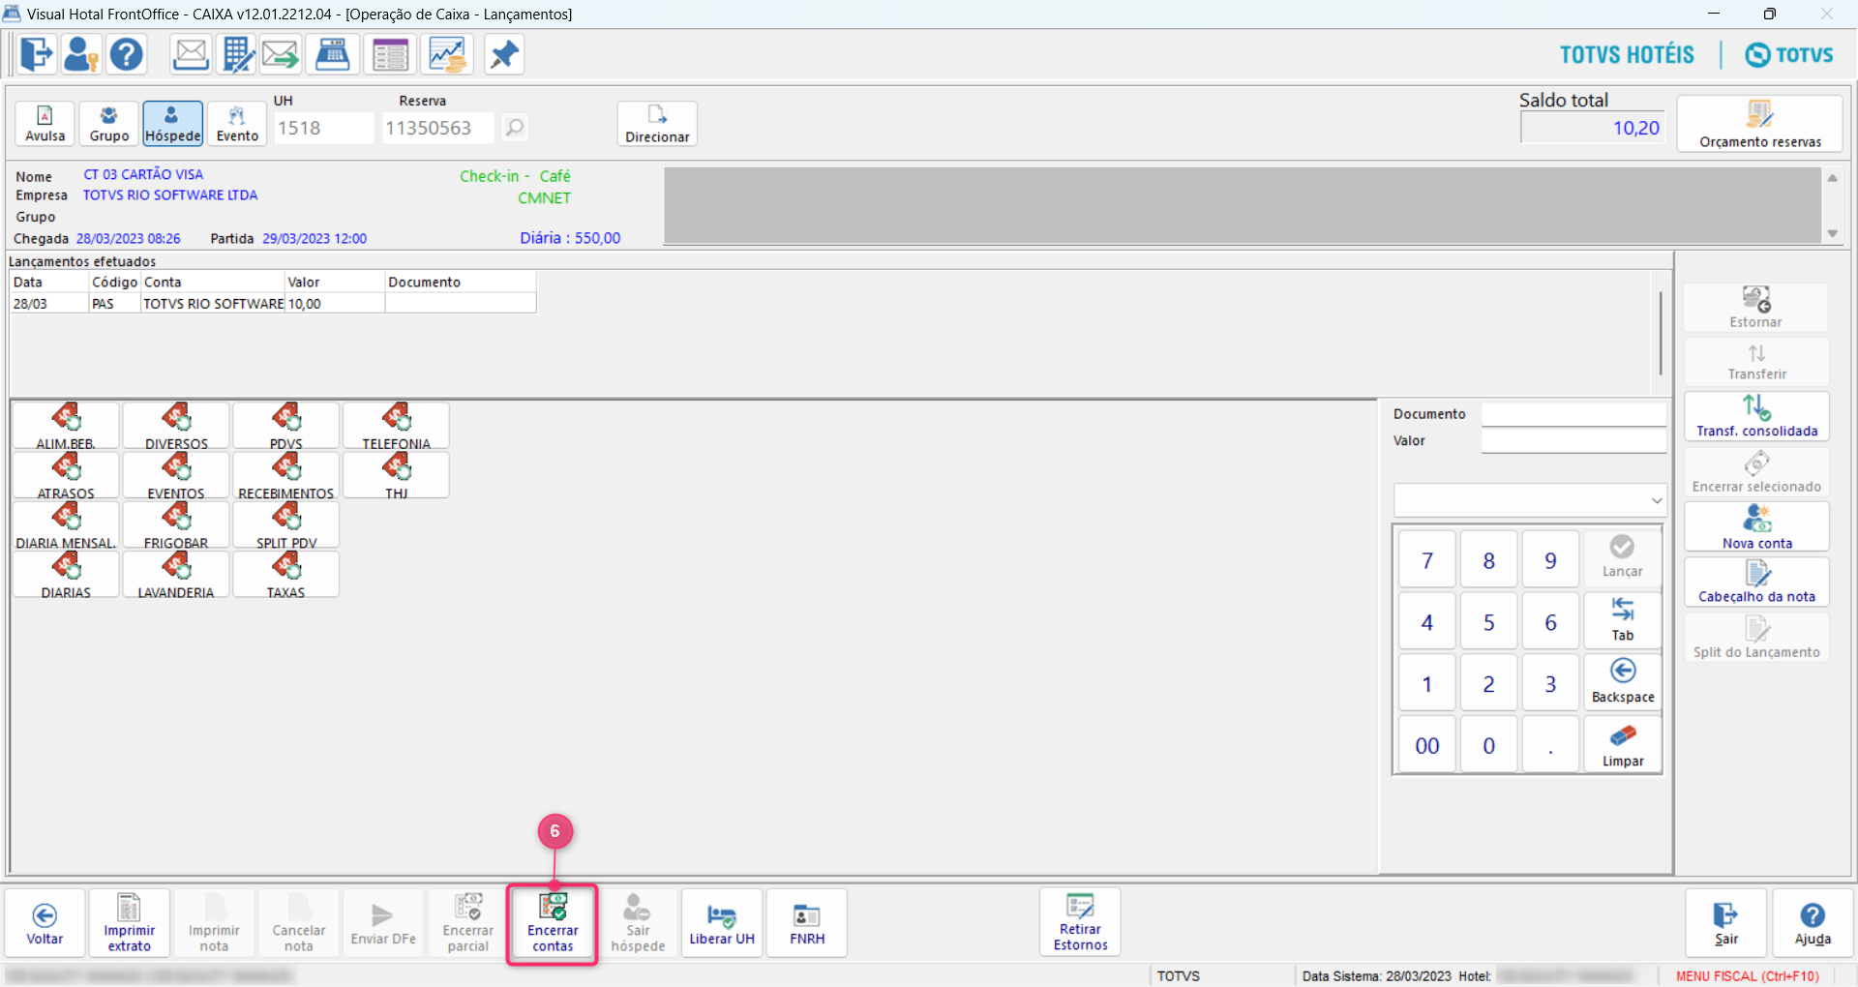
Task: Click the scroll down arrow of gray panel
Action: (1832, 233)
